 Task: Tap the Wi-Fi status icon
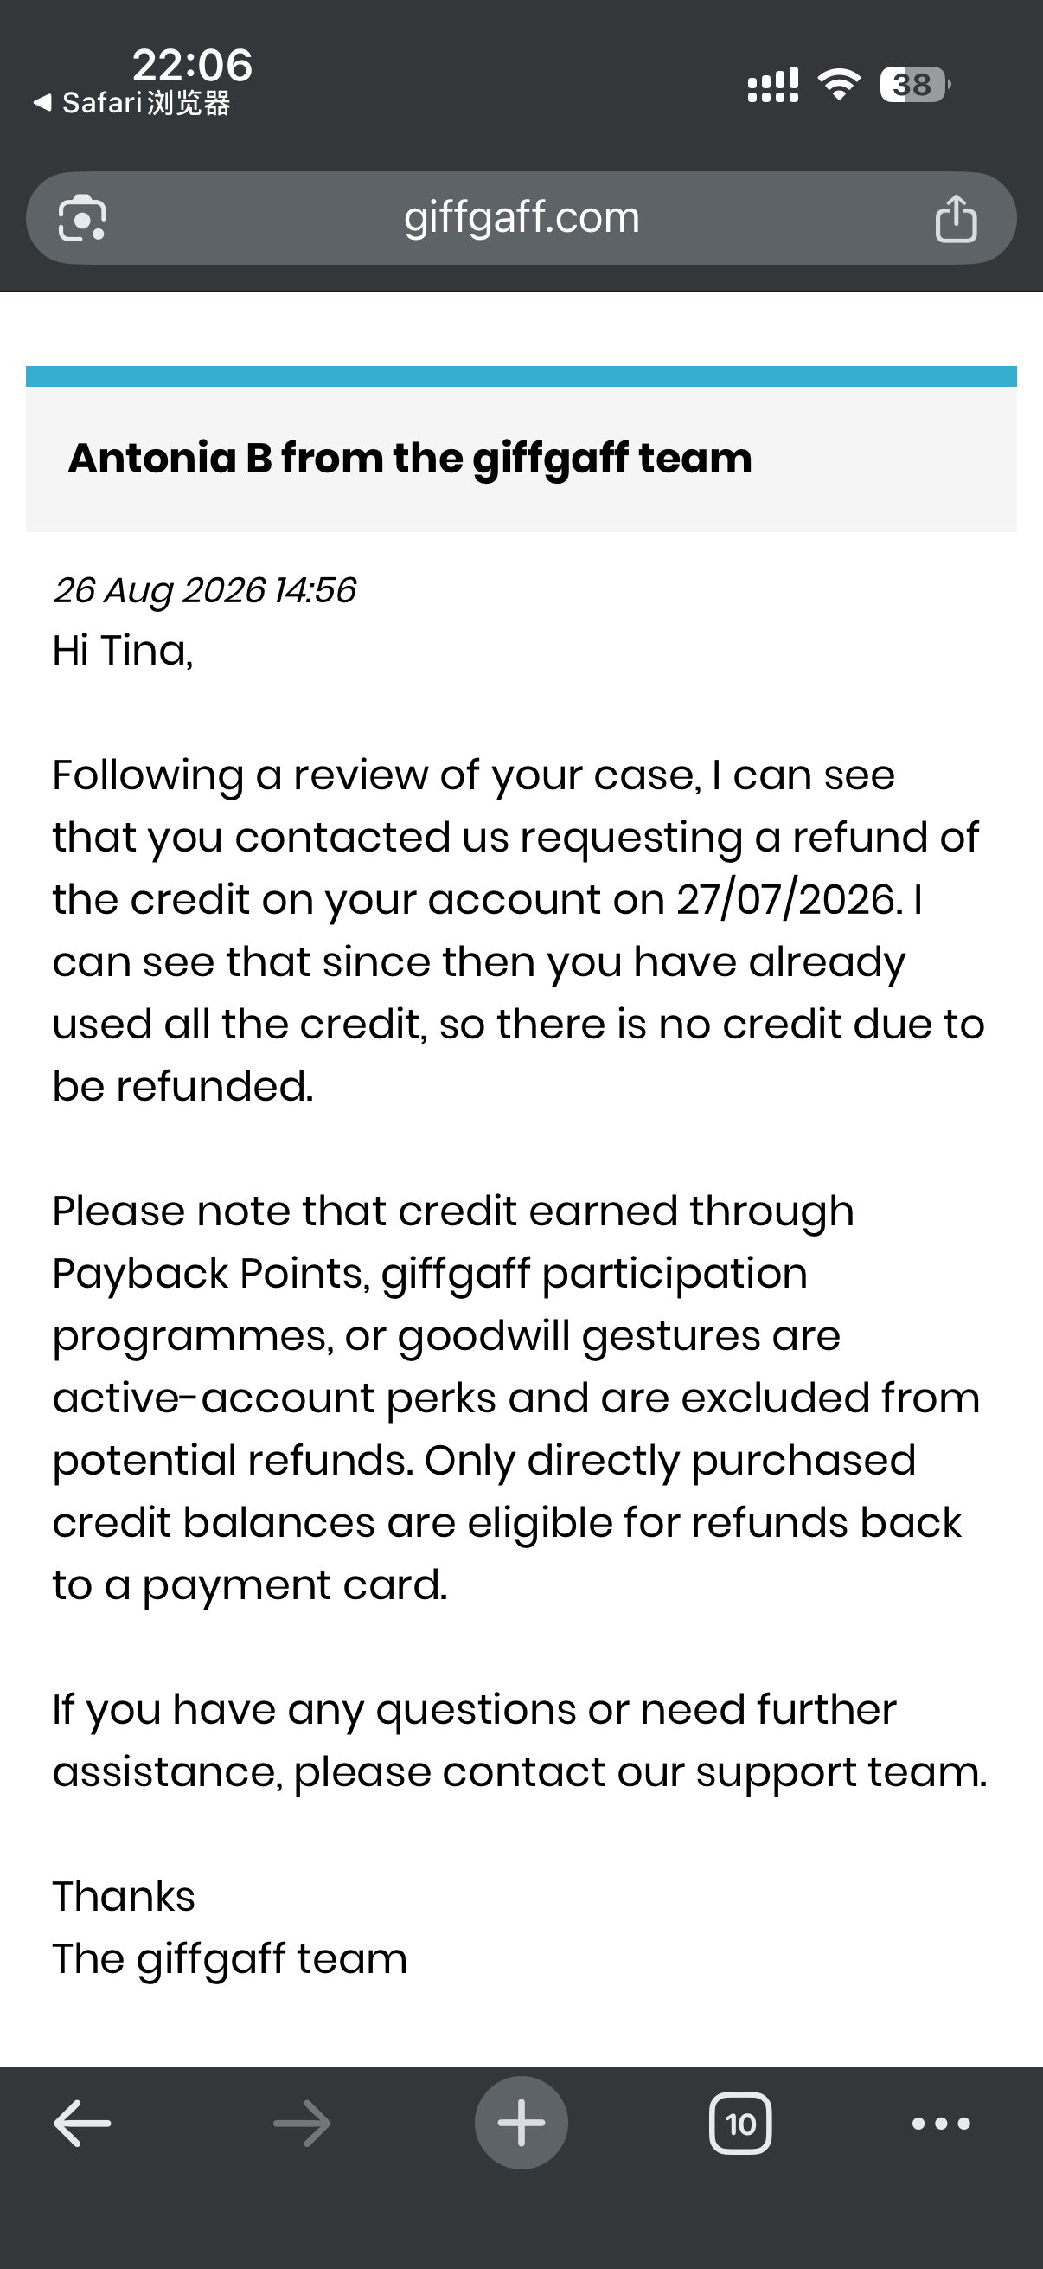[839, 85]
